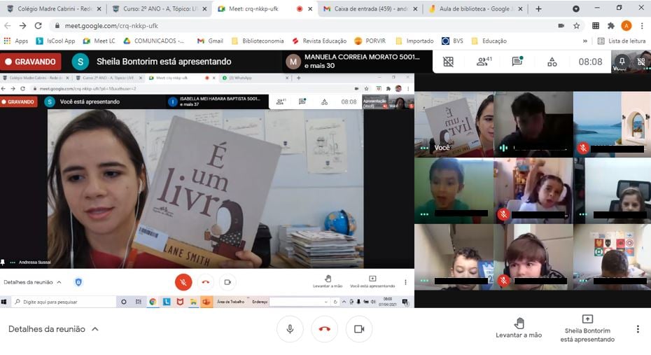Click Windows start button in shared screen
This screenshot has height=355, width=651.
(x=3, y=302)
